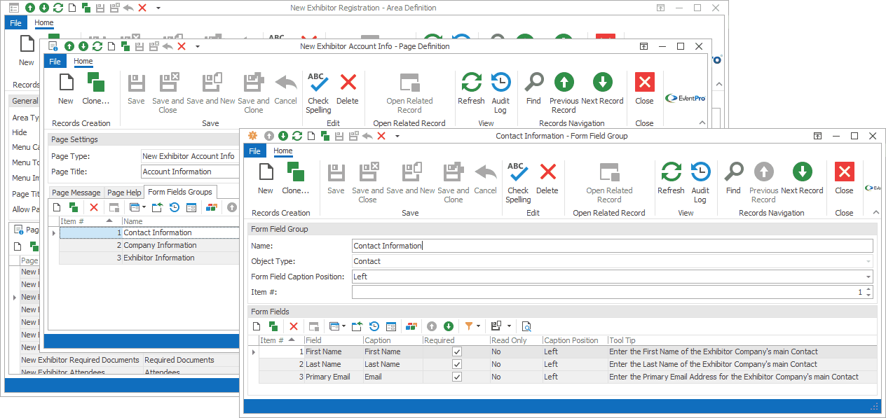The width and height of the screenshot is (886, 418).
Task: Click Previous Record in Page Definition window
Action: point(564,92)
